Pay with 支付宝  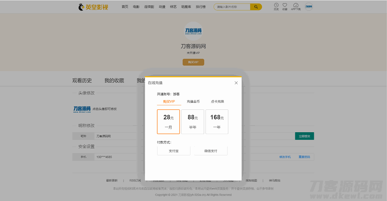tap(173, 151)
